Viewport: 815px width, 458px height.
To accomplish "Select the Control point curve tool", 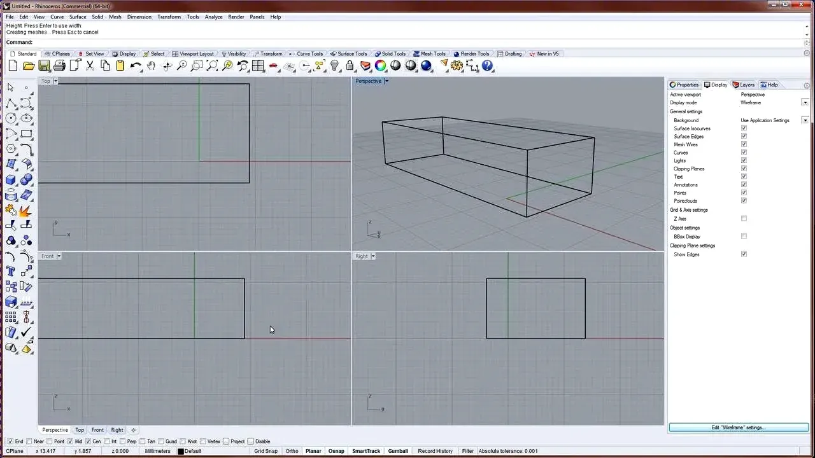I will 27,103.
